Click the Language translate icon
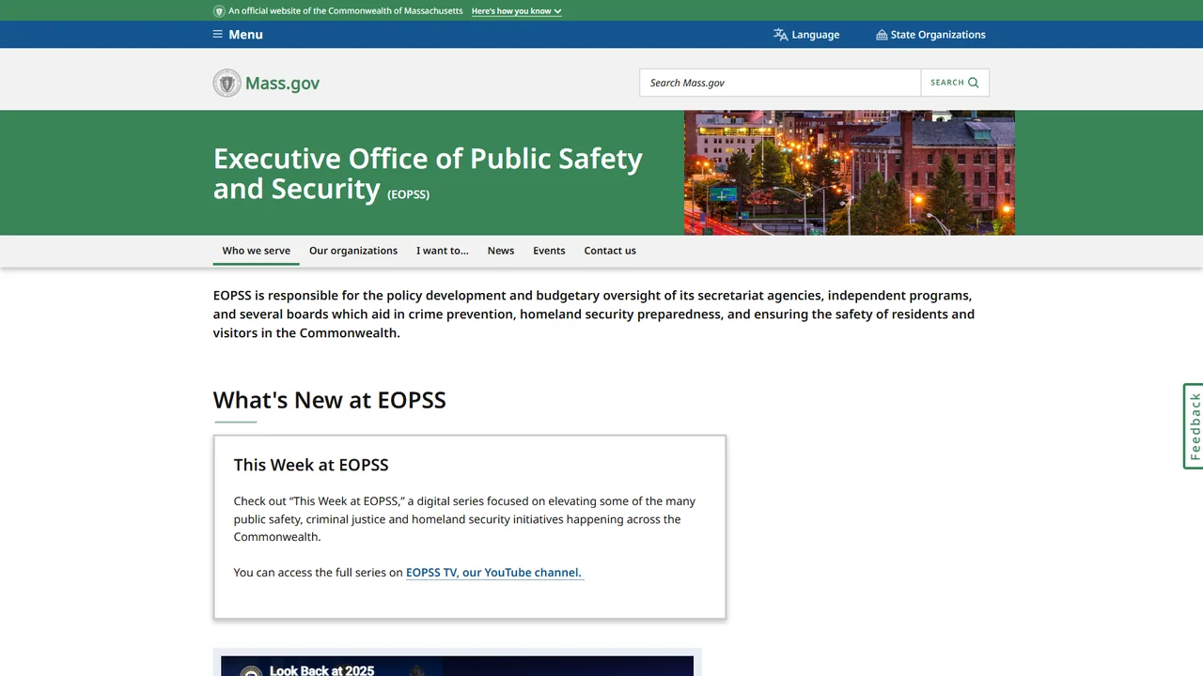 (x=780, y=35)
